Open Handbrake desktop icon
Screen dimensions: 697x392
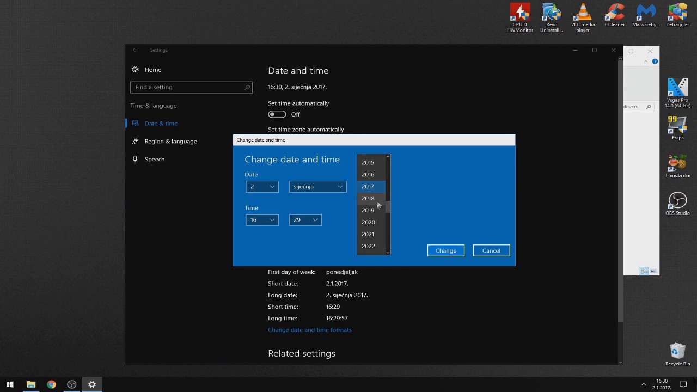tap(677, 166)
